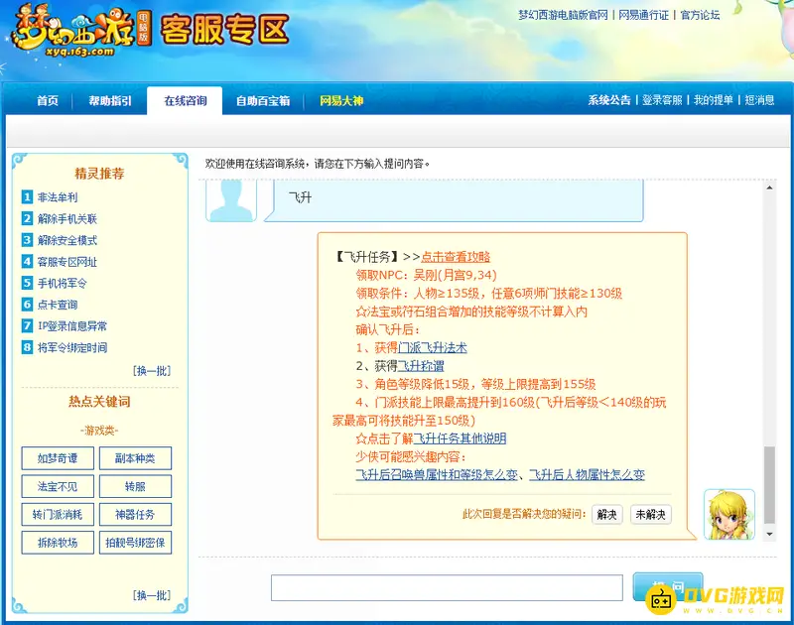The image size is (794, 625).
Task: Click the 拆除牧场 keyword button
Action: [x=58, y=543]
